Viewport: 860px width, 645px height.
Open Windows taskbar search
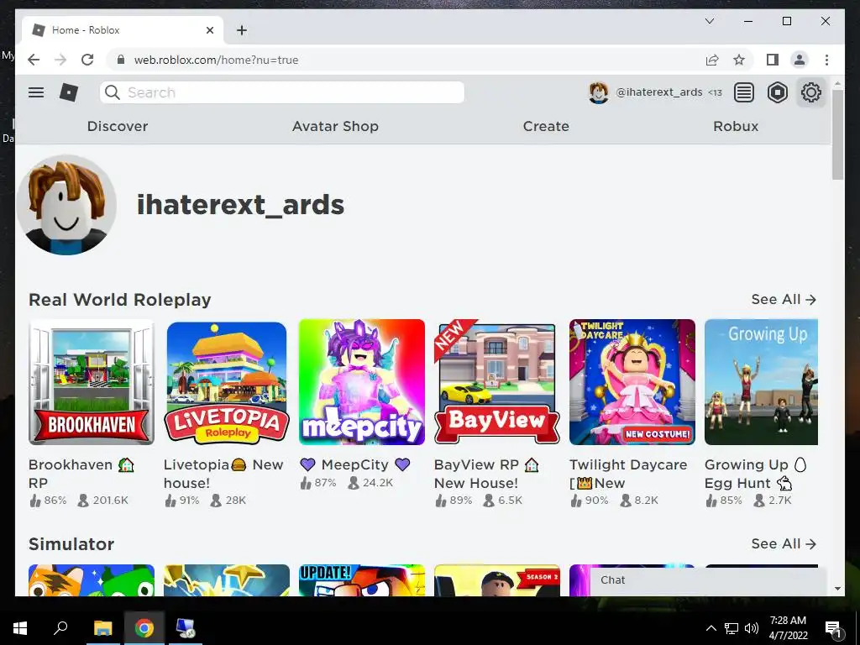click(60, 627)
